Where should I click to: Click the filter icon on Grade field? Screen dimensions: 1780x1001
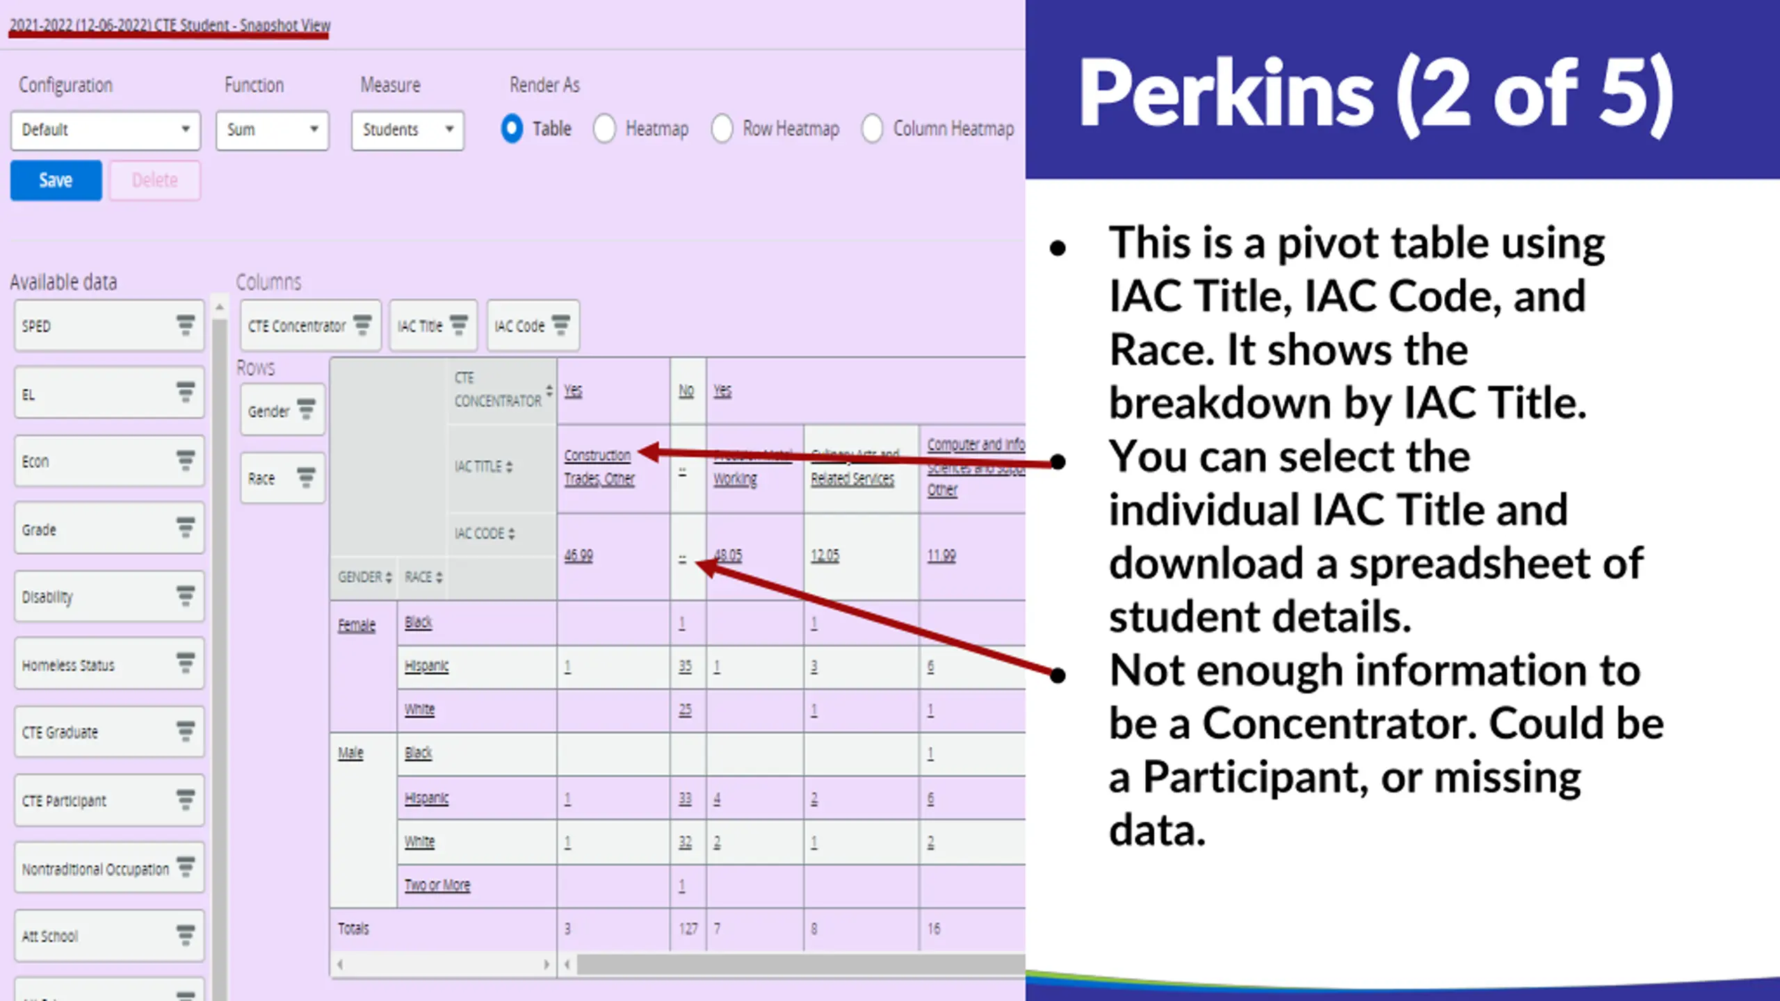[x=185, y=528]
